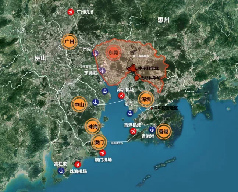This screenshot has width=238, height=192.
Task: Click the anchor icon left of 深圳机场 label
Action: [x=105, y=91]
